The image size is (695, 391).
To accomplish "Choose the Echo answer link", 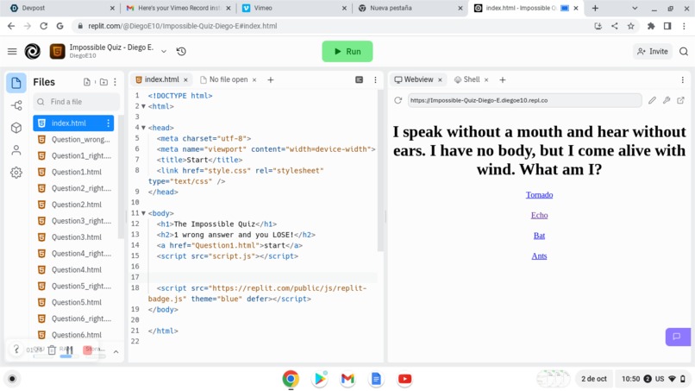I will pos(539,215).
